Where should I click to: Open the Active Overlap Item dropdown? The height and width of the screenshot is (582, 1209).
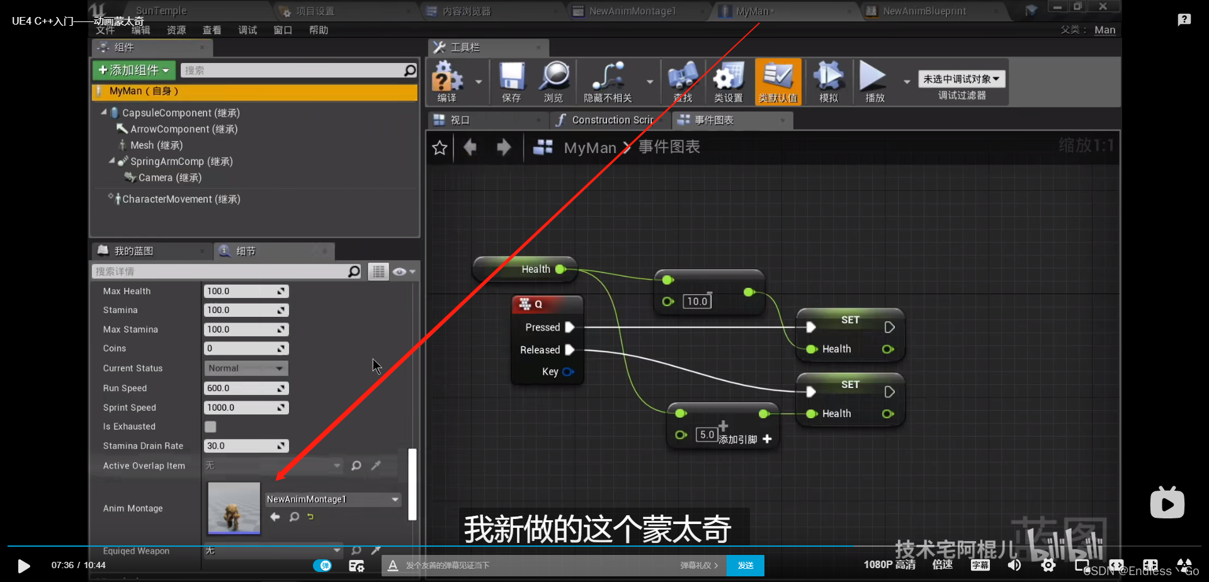[x=273, y=465]
